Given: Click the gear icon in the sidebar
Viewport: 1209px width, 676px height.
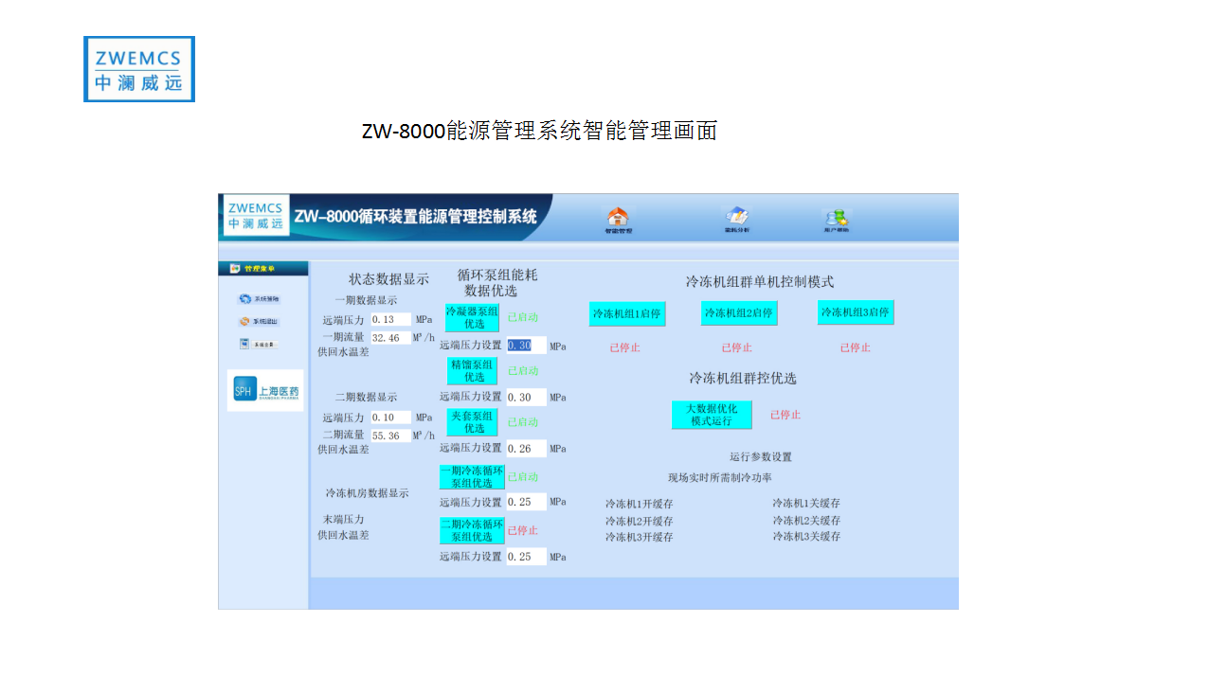Looking at the screenshot, I should [244, 299].
